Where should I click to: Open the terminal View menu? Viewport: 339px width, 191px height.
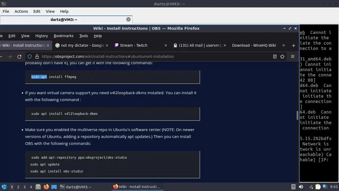point(50,11)
